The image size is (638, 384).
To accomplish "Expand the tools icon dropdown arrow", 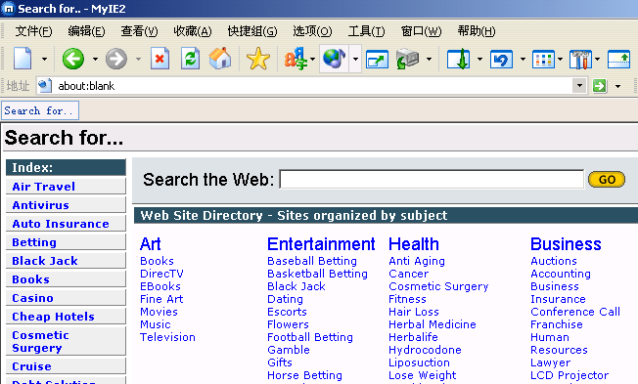I will click(597, 59).
